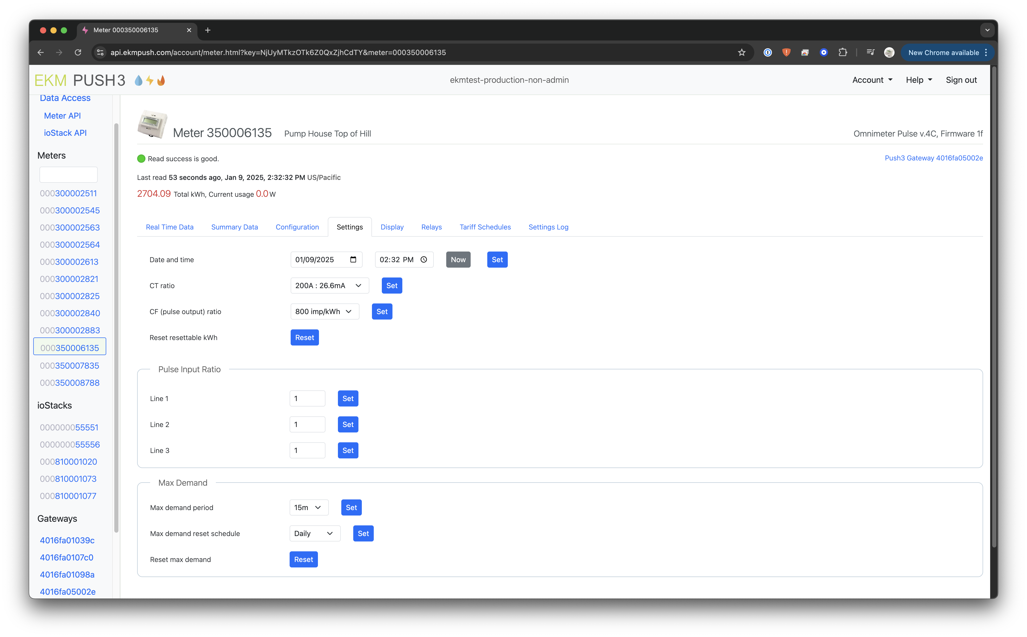Image resolution: width=1027 pixels, height=637 pixels.
Task: Open the Max demand period dropdown
Action: tap(309, 508)
